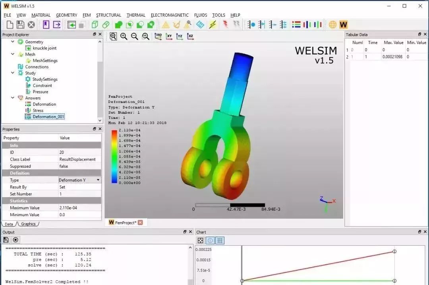This screenshot has height=285, width=429.
Task: Switch to the Graphics tab
Action: pos(28,224)
